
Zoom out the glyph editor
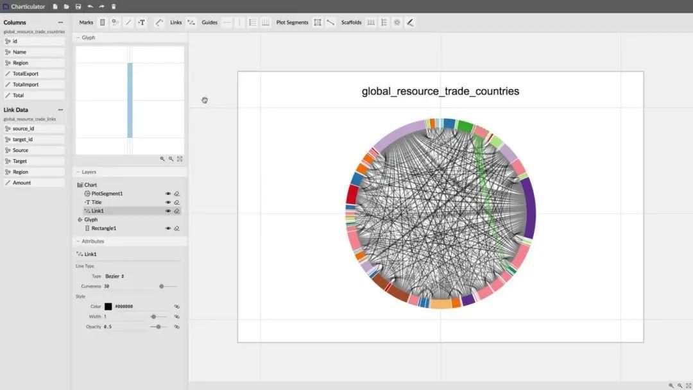[171, 159]
